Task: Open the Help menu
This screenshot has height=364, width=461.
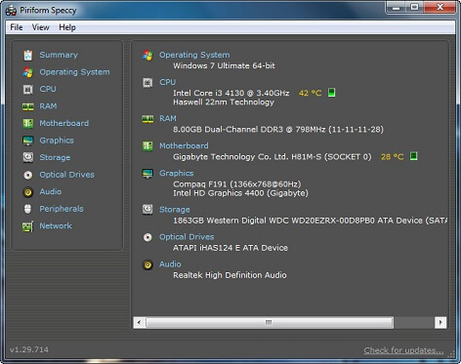Action: coord(67,27)
